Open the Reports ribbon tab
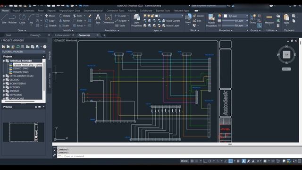 click(51, 10)
